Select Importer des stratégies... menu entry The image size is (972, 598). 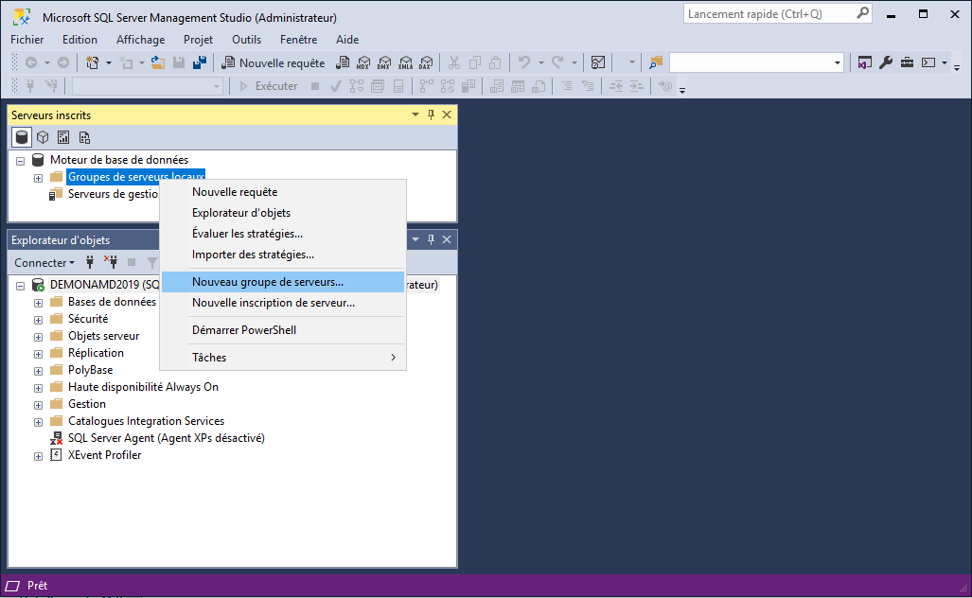tap(283, 255)
